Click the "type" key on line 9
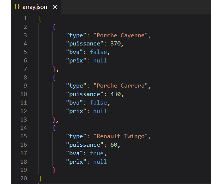The width and height of the screenshot is (222, 184). click(x=76, y=86)
